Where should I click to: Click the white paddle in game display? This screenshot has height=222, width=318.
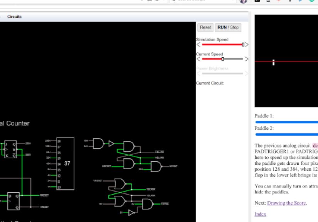pyautogui.click(x=273, y=63)
